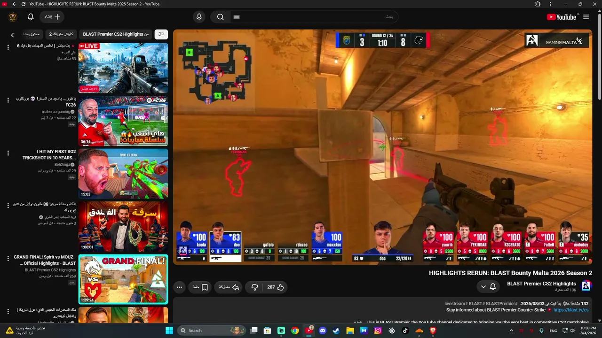The width and height of the screenshot is (602, 338).
Task: Click the #livestream hashtag
Action: click(456, 304)
